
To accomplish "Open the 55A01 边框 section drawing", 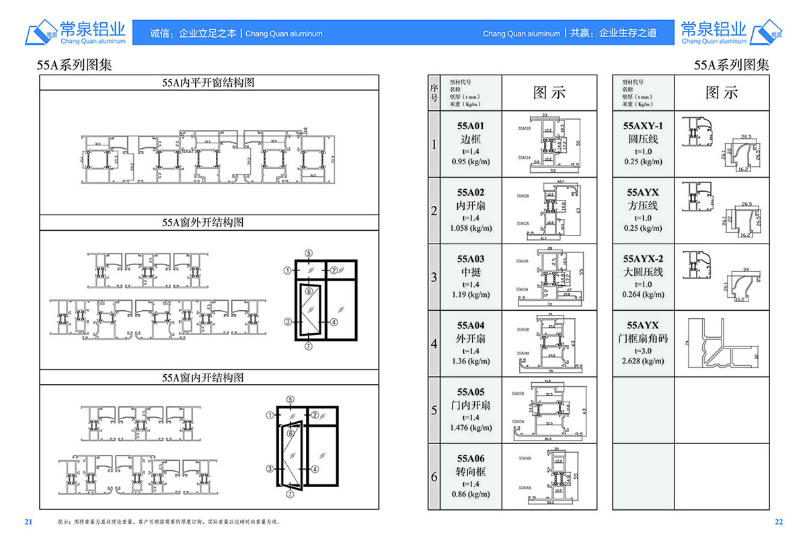I will 549,144.
